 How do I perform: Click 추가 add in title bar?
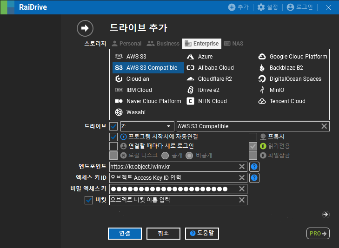(238, 7)
